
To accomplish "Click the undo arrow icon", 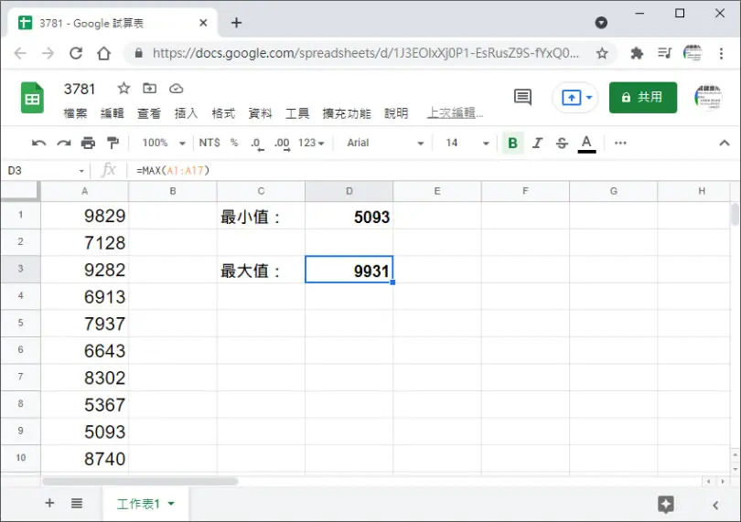I will tap(38, 144).
